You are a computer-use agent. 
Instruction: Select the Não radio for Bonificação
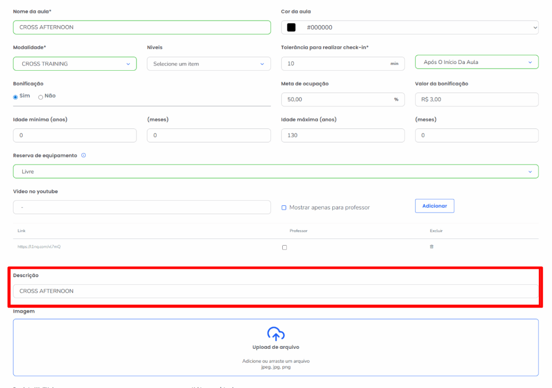point(41,96)
